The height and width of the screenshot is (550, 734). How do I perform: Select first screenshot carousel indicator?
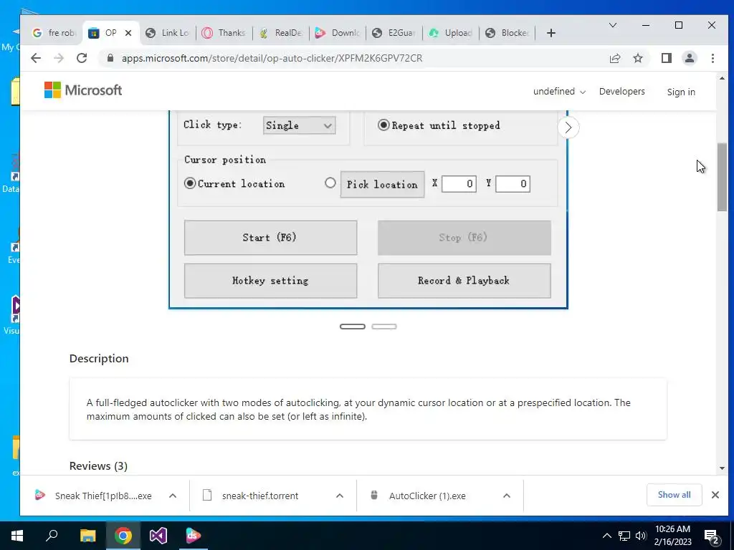point(353,327)
